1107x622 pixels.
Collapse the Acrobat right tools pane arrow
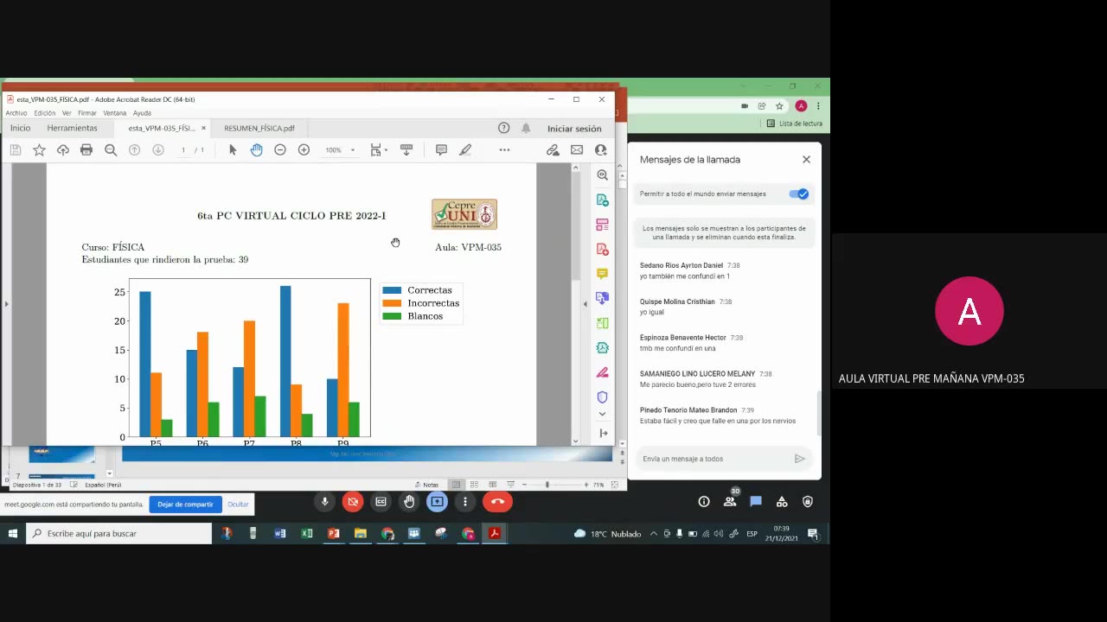pyautogui.click(x=585, y=303)
